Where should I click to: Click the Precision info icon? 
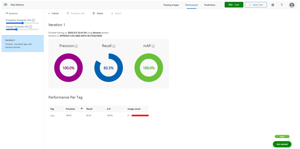[76, 46]
